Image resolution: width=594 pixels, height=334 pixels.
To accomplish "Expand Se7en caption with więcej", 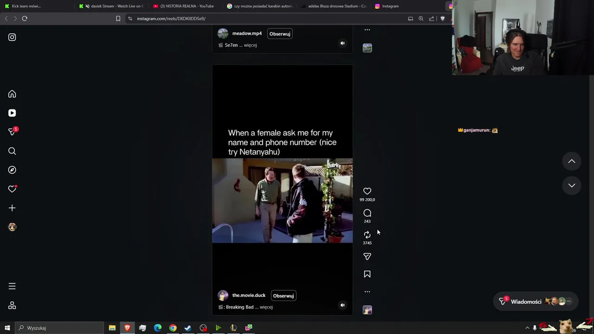I will pyautogui.click(x=250, y=45).
